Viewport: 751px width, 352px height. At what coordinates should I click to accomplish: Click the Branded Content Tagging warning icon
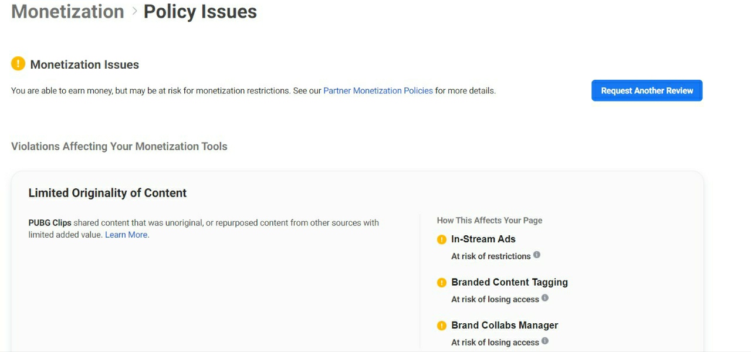coord(442,283)
